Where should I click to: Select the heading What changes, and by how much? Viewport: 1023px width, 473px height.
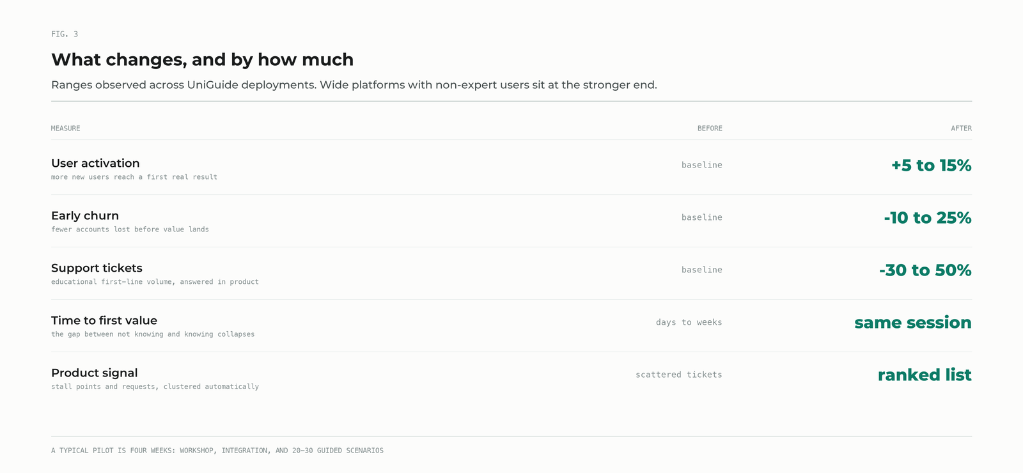pyautogui.click(x=202, y=59)
